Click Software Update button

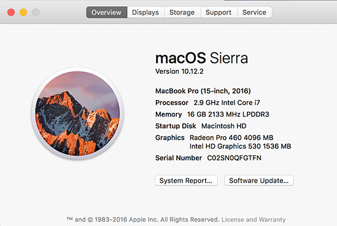point(259,181)
